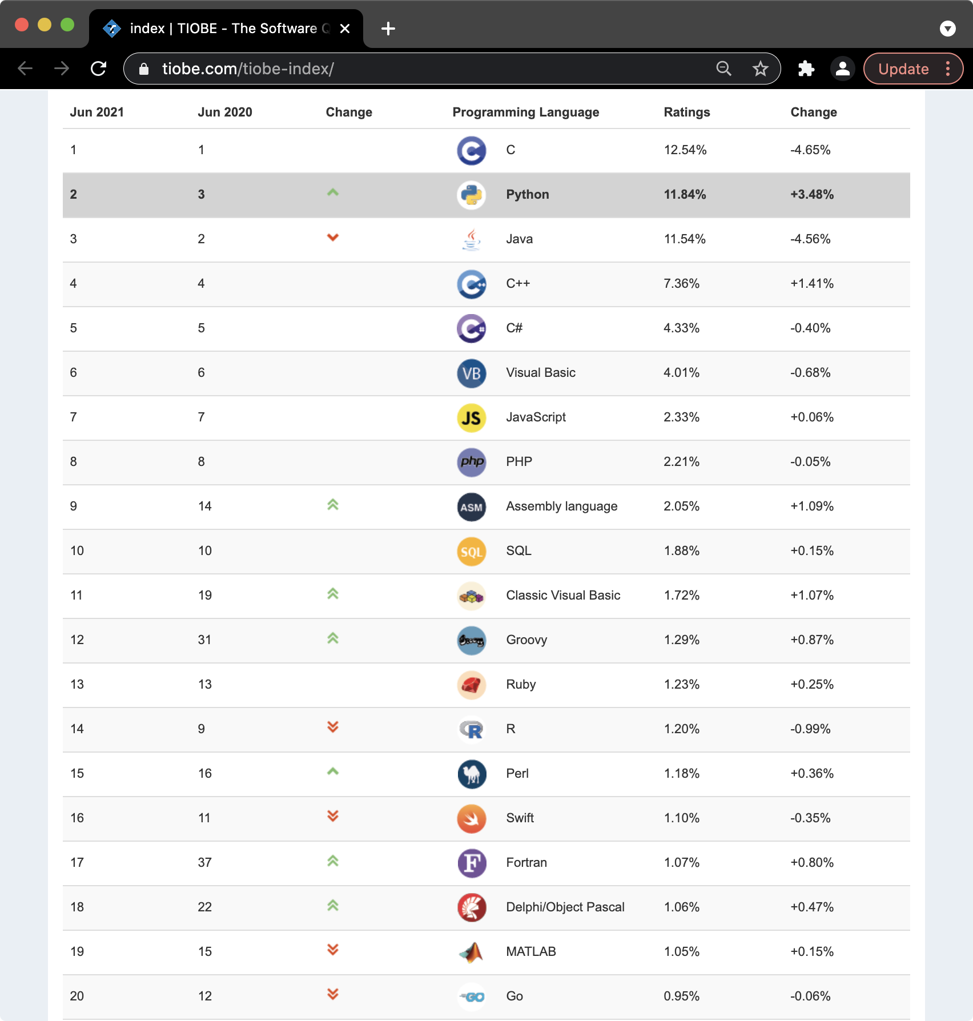Viewport: 973px width, 1021px height.
Task: Click the Assembly language ASM icon
Action: [472, 507]
